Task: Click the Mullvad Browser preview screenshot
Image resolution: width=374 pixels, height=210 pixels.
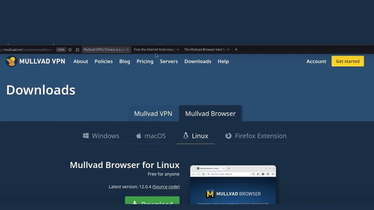Action: click(x=233, y=184)
